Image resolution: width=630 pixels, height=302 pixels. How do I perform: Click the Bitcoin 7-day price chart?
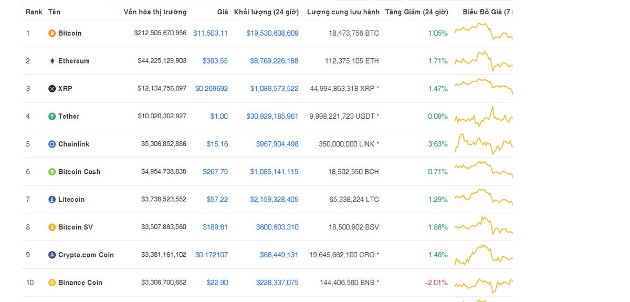click(x=484, y=32)
